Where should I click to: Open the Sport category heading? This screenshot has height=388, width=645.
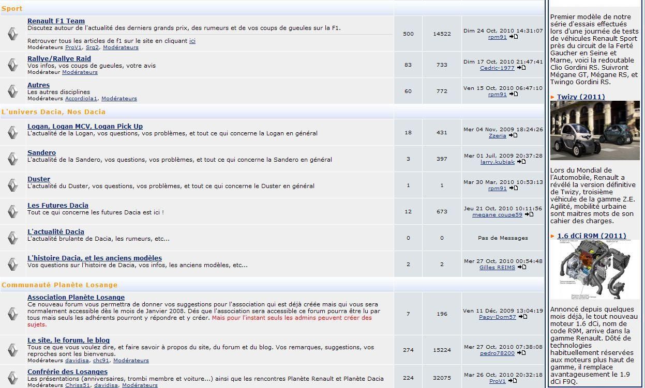coord(12,9)
